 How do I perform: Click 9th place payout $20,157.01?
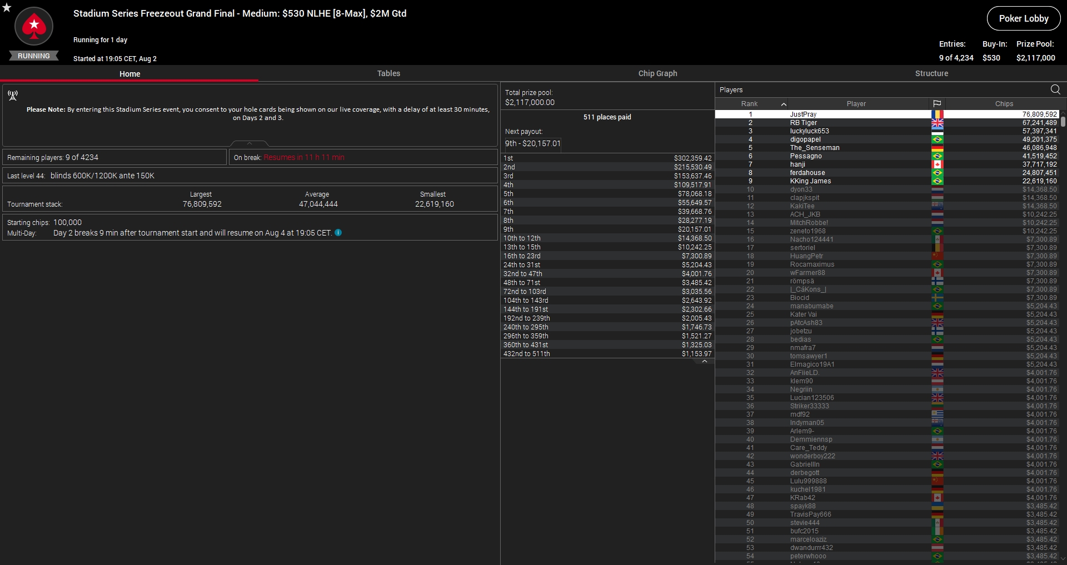tap(607, 229)
